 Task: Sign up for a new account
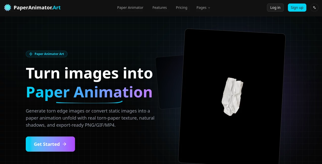(x=297, y=8)
